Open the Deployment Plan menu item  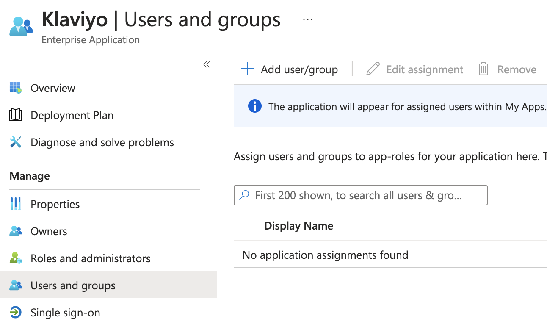point(72,115)
